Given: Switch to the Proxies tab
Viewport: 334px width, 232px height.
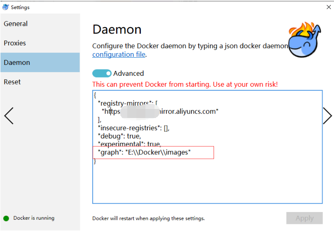Looking at the screenshot, I should (15, 43).
